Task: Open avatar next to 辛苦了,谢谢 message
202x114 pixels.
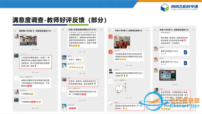Action: point(64,57)
